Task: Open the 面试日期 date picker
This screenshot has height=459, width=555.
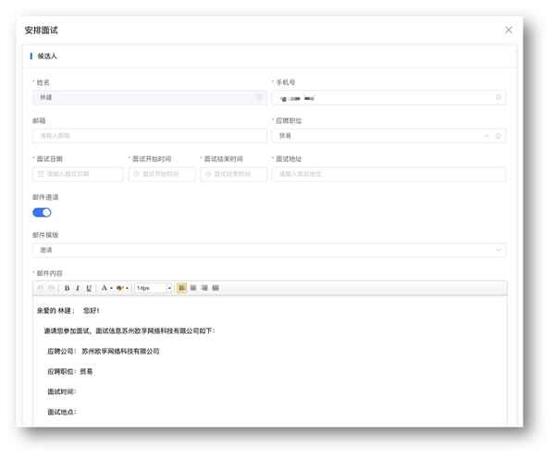Action: coord(78,174)
